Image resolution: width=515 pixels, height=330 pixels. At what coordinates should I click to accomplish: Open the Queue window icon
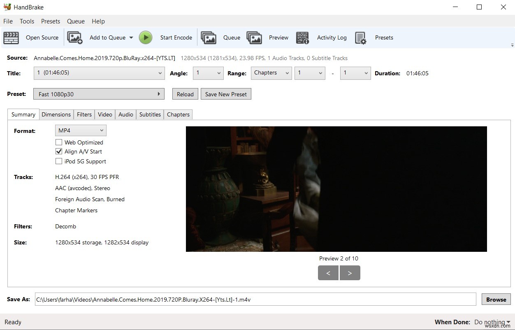209,37
